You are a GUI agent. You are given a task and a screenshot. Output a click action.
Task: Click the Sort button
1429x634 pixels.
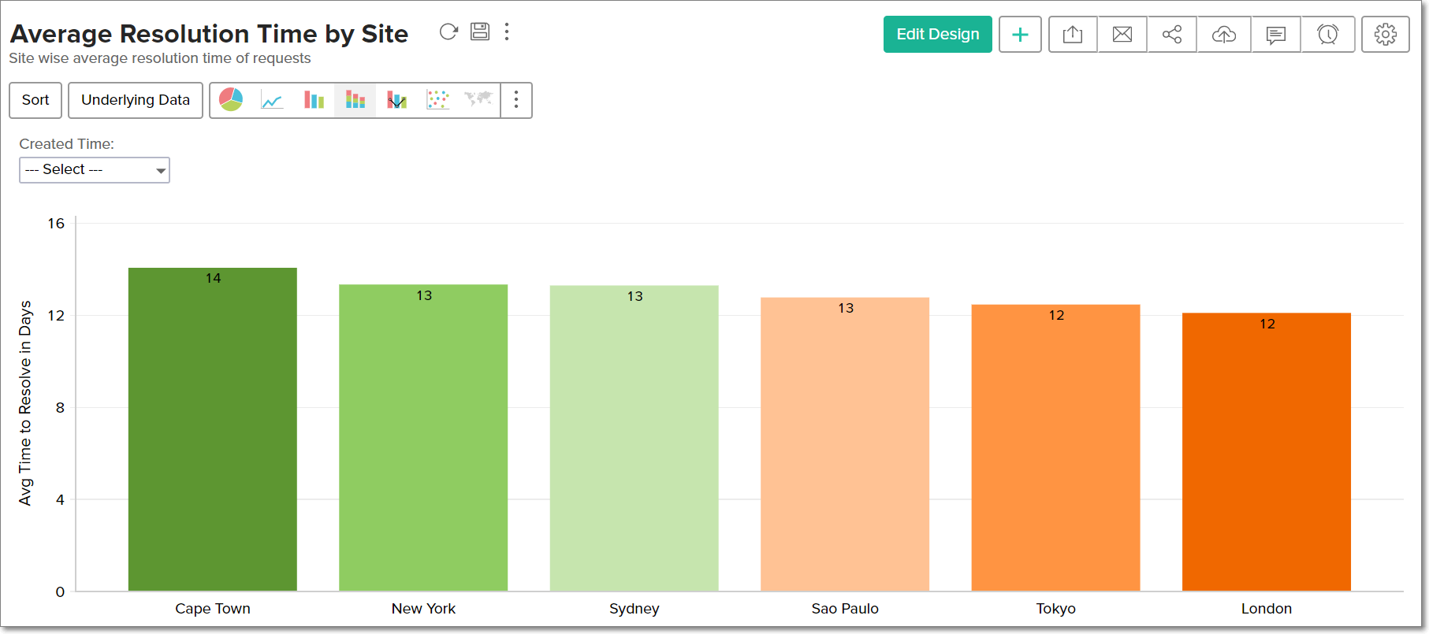click(35, 100)
